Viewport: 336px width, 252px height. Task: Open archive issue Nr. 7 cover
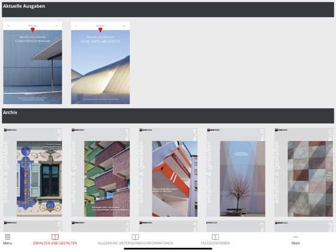coord(236,226)
